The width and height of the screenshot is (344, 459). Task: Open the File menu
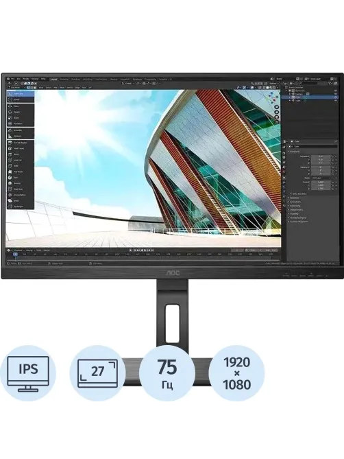coord(12,79)
